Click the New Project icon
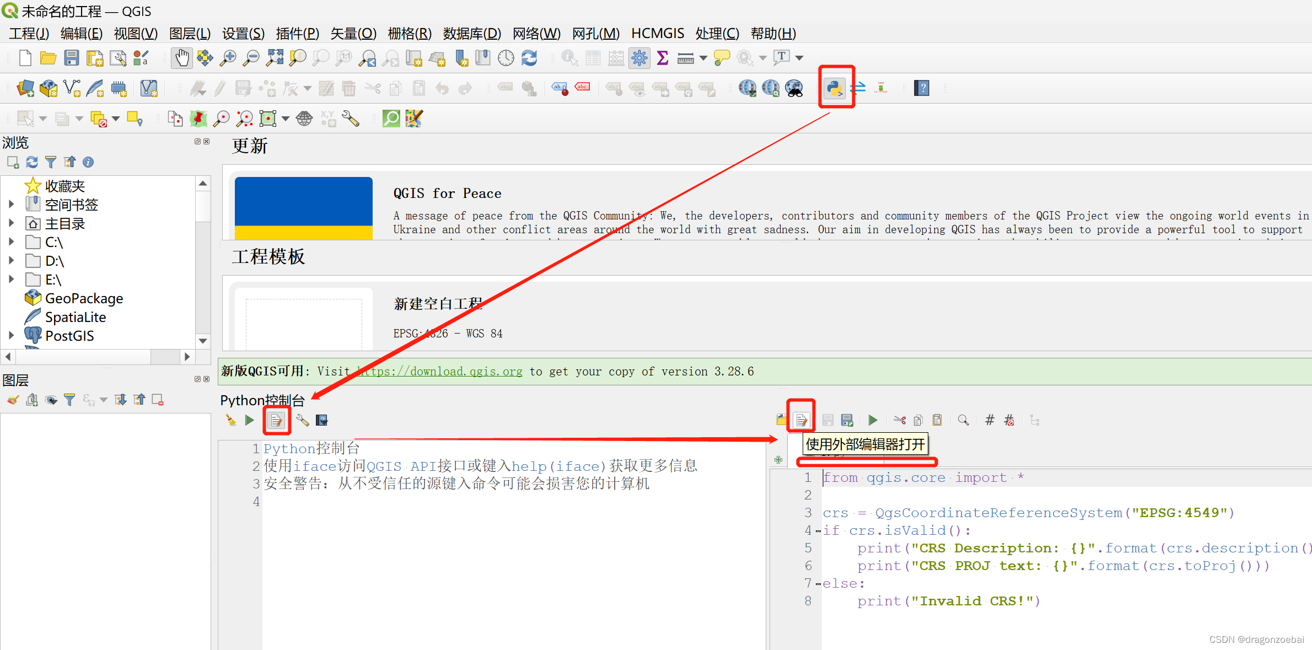1312x650 pixels. tap(25, 58)
